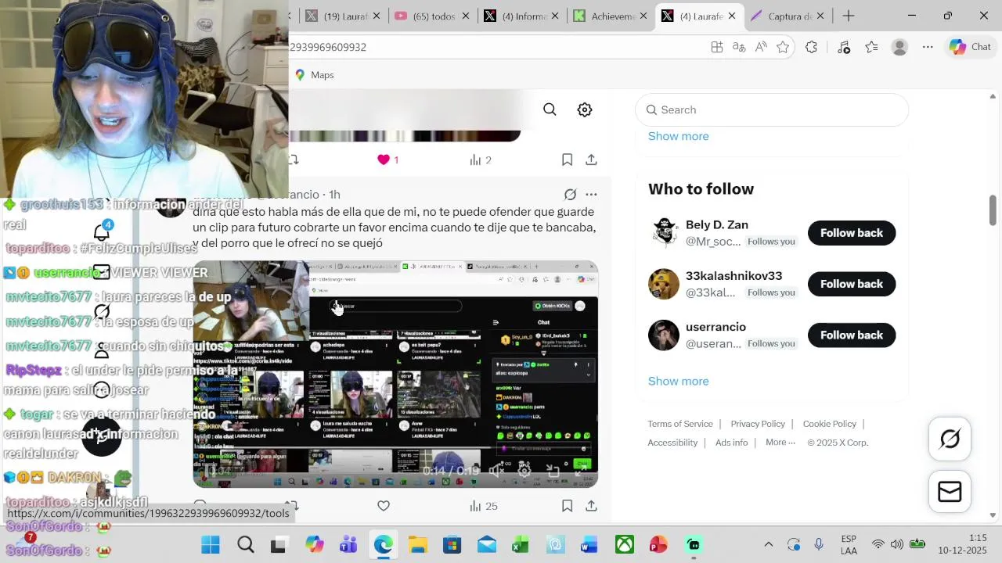Screen dimensions: 1002x563
Task: Expand the video to full screen
Action: coord(580,471)
